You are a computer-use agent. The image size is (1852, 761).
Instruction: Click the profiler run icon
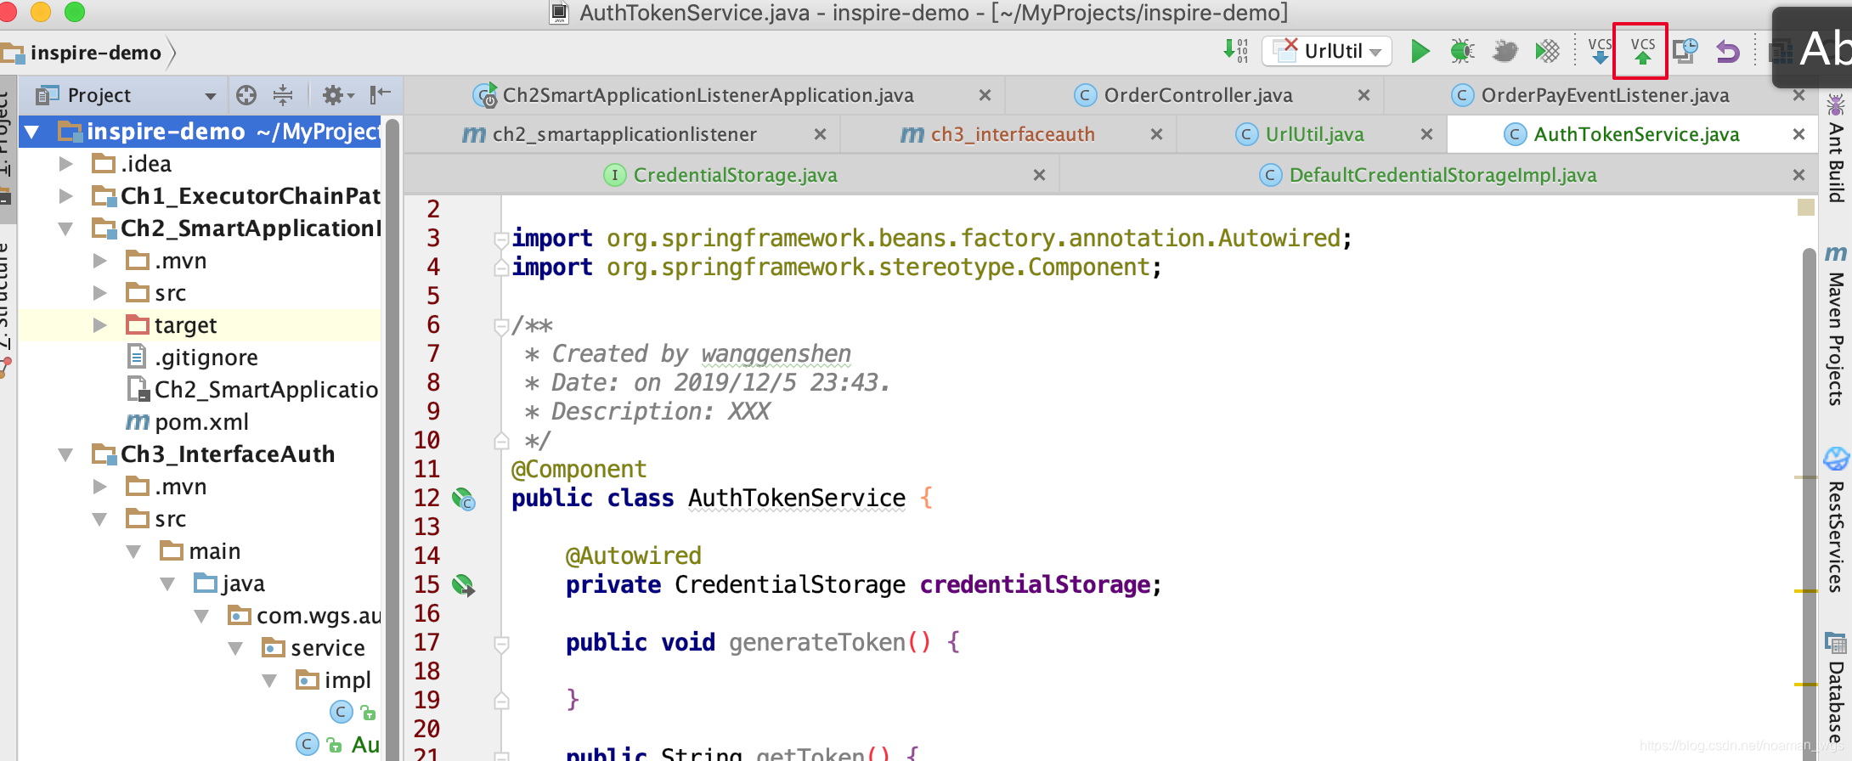click(1547, 51)
